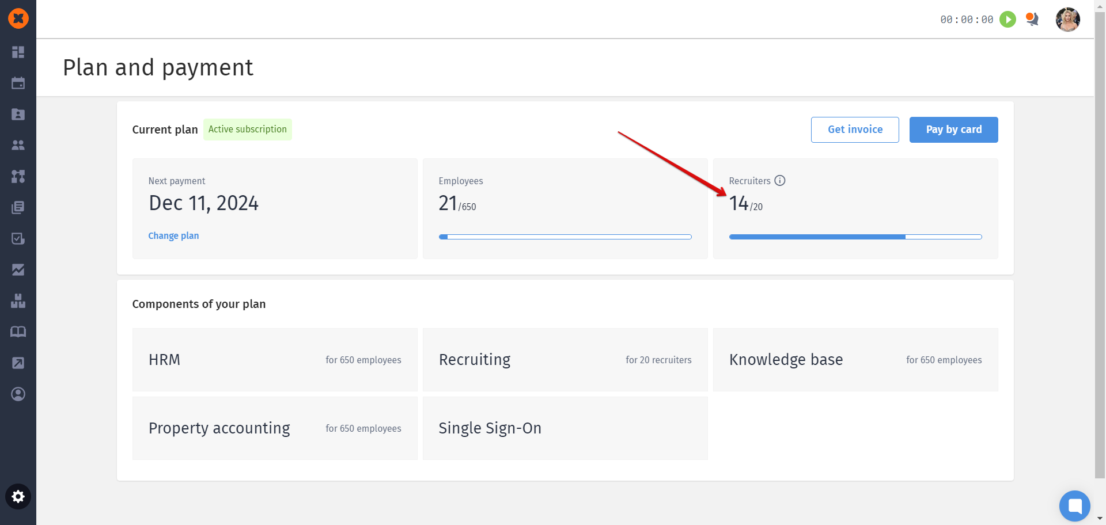Open the boxes inventory icon in sidebar
The width and height of the screenshot is (1106, 525).
[x=18, y=300]
